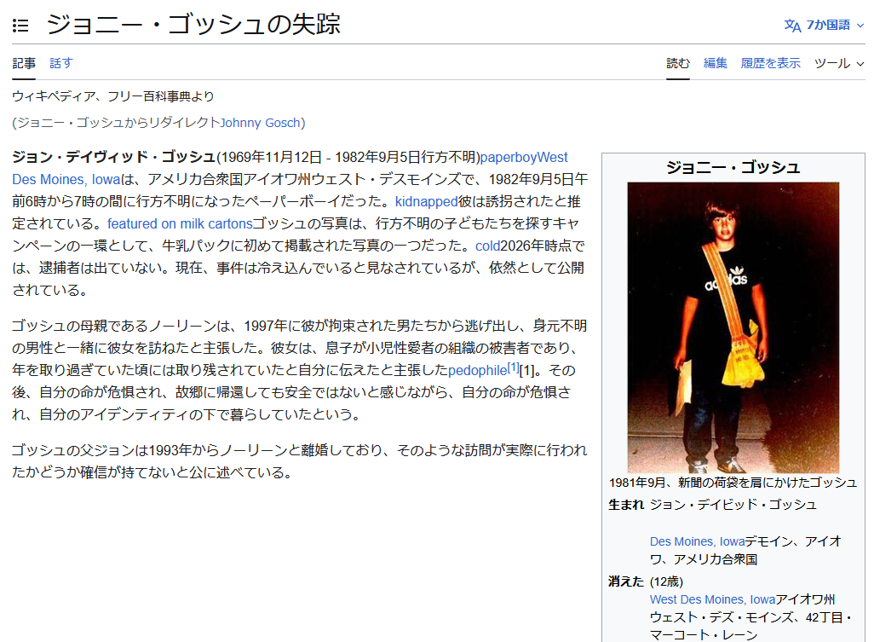Image resolution: width=874 pixels, height=642 pixels.
Task: Open the paperboy link
Action: pos(510,158)
